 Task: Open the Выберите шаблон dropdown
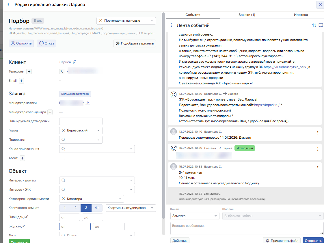[273, 216]
